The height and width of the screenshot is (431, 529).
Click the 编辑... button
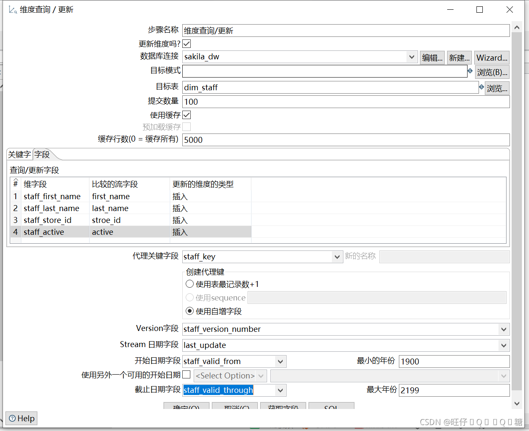[432, 58]
